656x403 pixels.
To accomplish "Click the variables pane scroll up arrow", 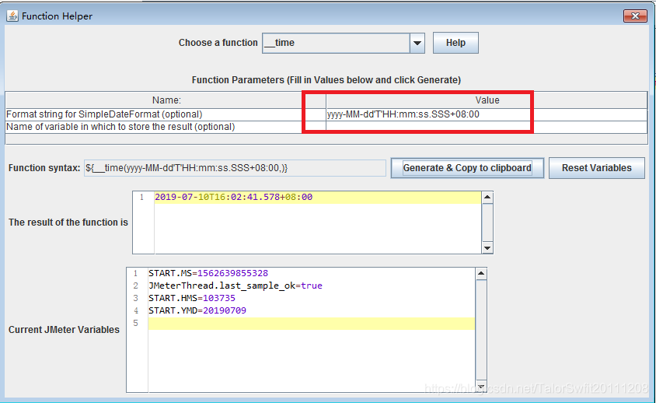I will point(481,274).
